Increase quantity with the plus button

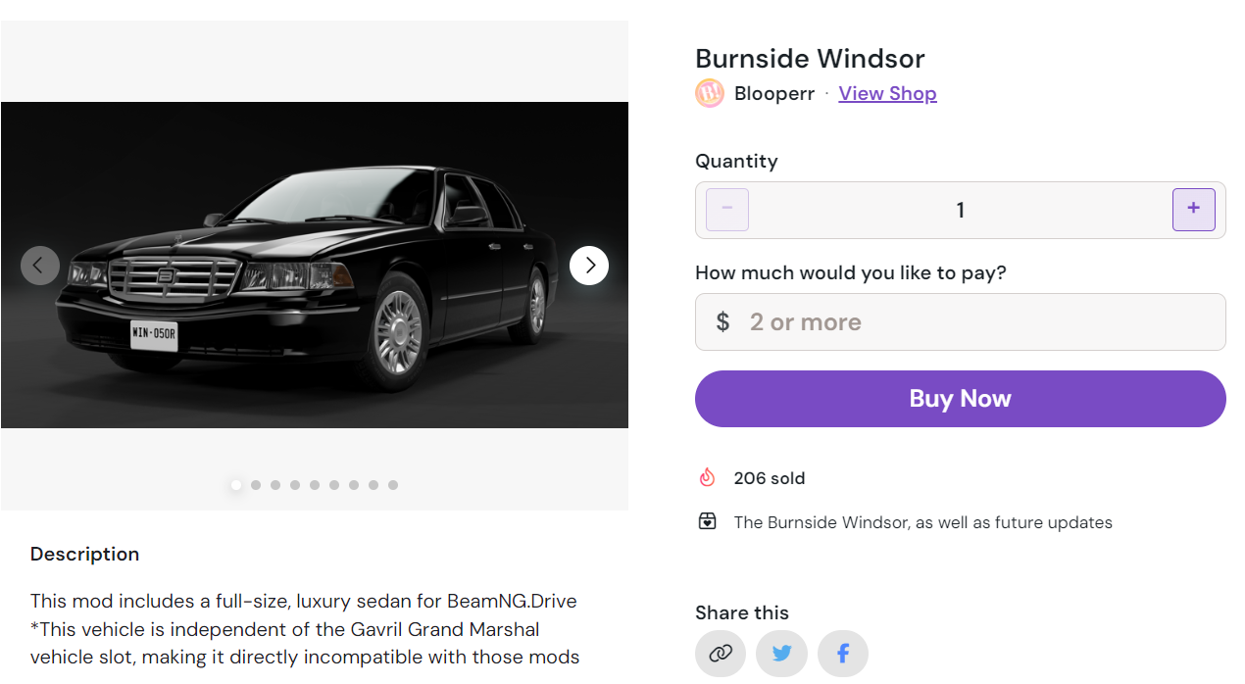[x=1193, y=210]
